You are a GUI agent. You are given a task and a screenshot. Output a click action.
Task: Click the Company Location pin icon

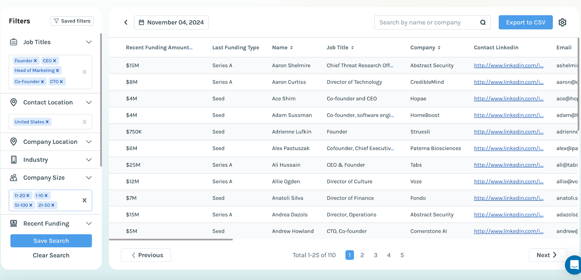[x=14, y=142]
